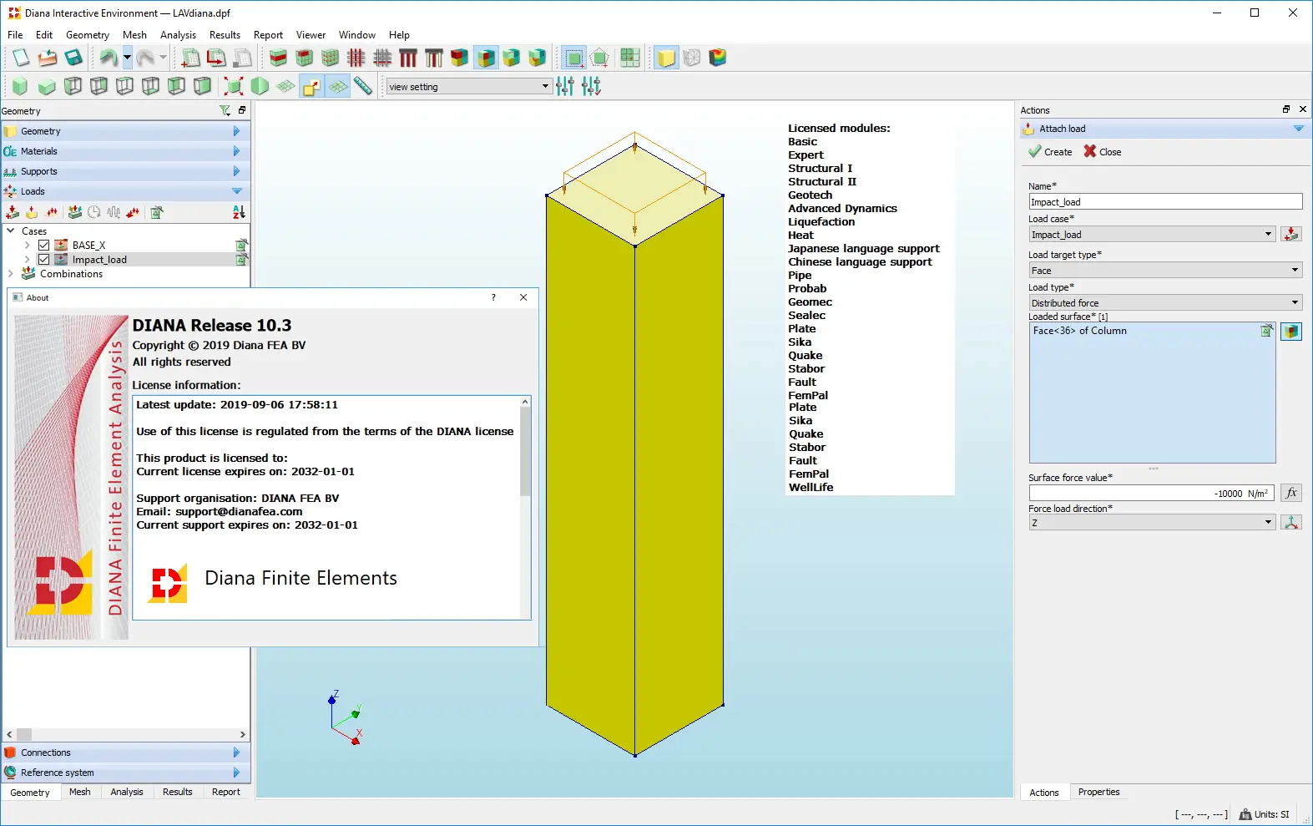Click the wireframe mesh shape view icon
Image resolution: width=1313 pixels, height=826 pixels.
(x=692, y=58)
